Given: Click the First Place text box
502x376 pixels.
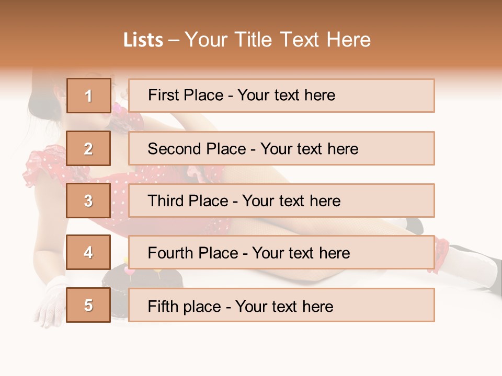Looking at the screenshot, I should tap(281, 96).
